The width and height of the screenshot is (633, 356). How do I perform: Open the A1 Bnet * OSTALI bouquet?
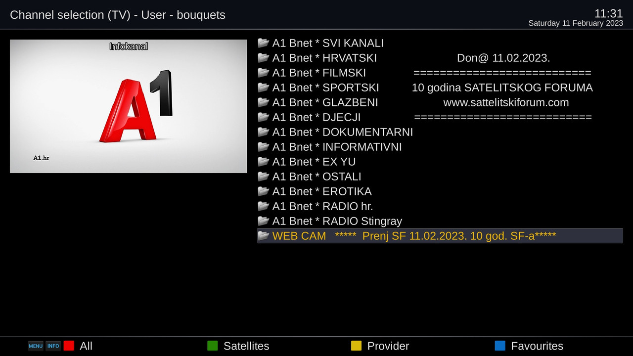point(440,177)
